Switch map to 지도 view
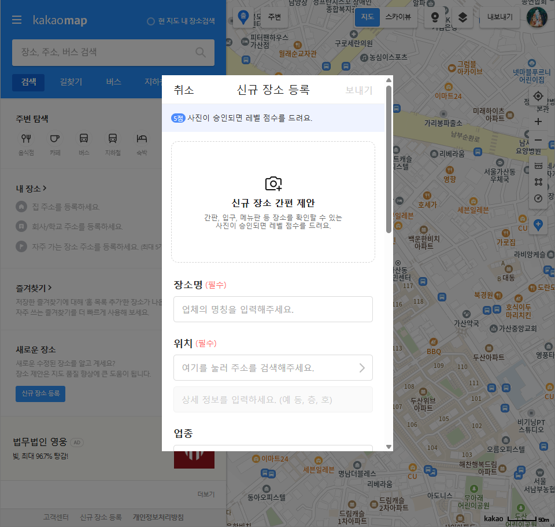555x527 pixels. pos(368,17)
